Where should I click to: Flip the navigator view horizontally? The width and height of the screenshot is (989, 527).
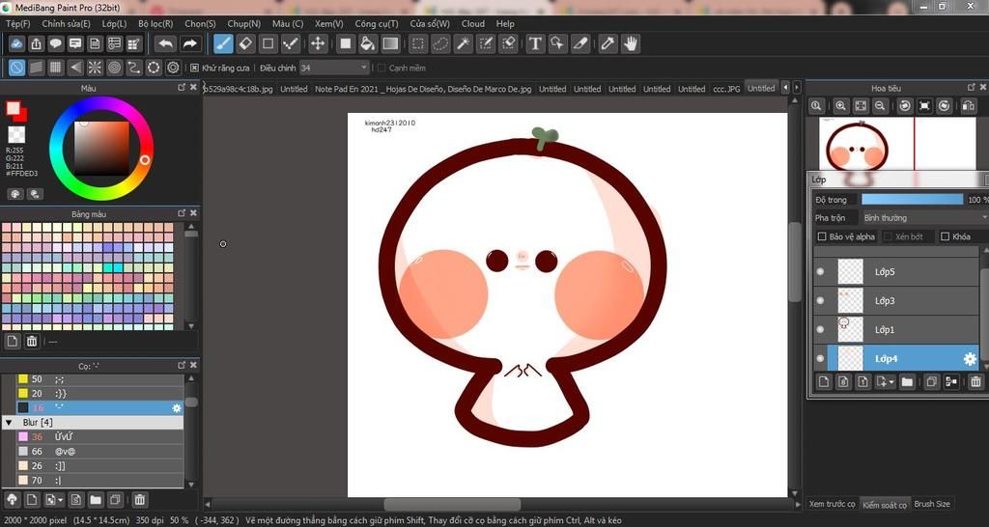[x=969, y=106]
